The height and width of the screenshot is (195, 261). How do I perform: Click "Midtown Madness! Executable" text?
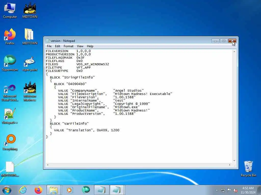[143, 94]
